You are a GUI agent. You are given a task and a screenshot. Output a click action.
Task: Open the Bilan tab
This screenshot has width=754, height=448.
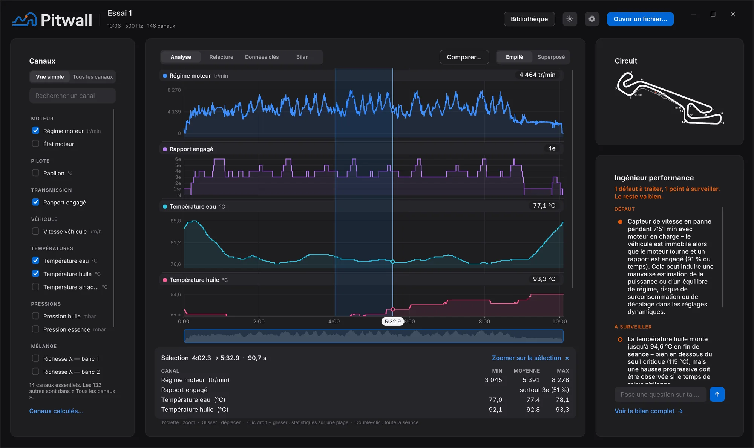click(302, 57)
